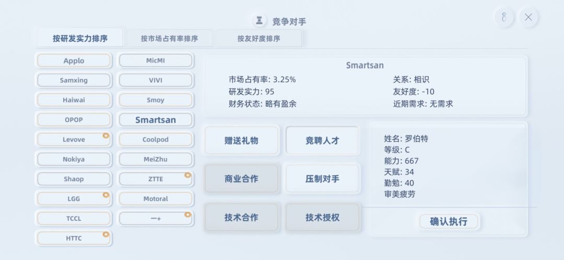Choose the ZTTE competitor entry

pyautogui.click(x=156, y=179)
